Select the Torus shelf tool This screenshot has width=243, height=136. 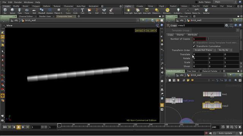pyautogui.click(x=27, y=11)
